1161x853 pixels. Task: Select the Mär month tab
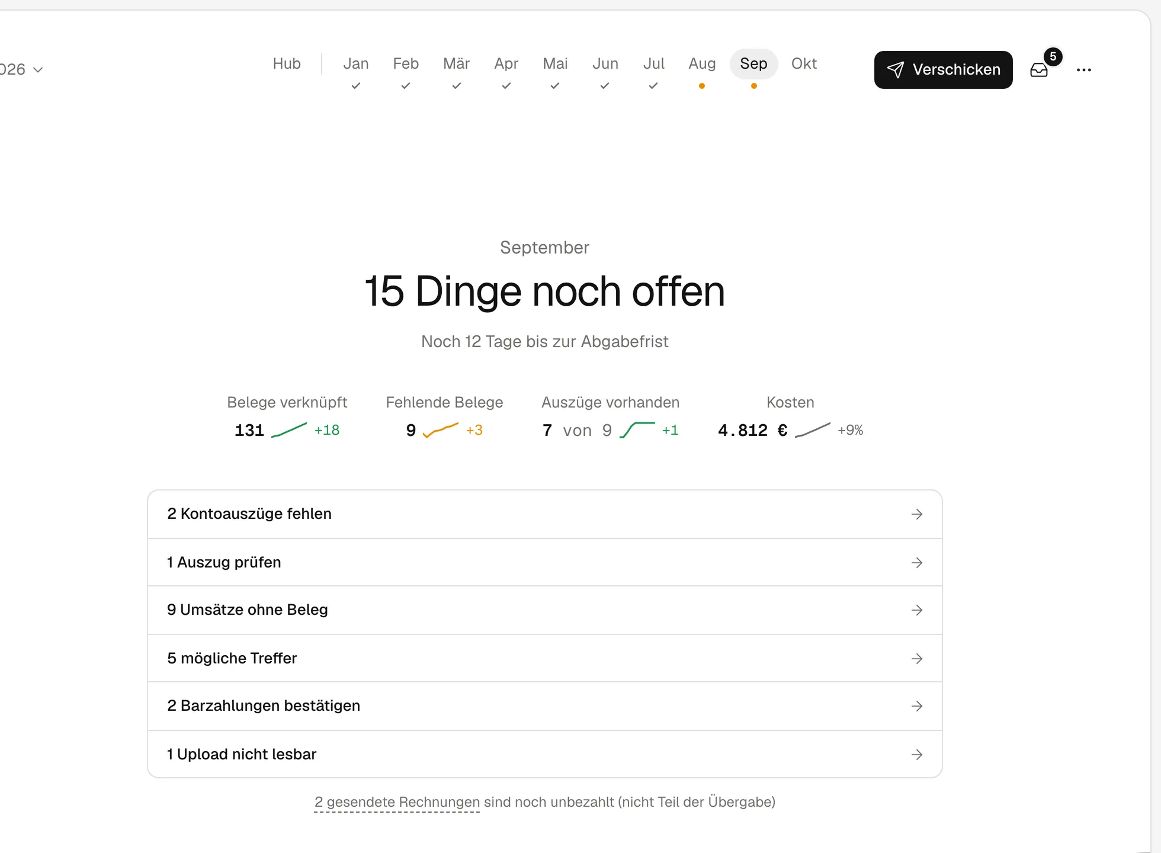456,63
